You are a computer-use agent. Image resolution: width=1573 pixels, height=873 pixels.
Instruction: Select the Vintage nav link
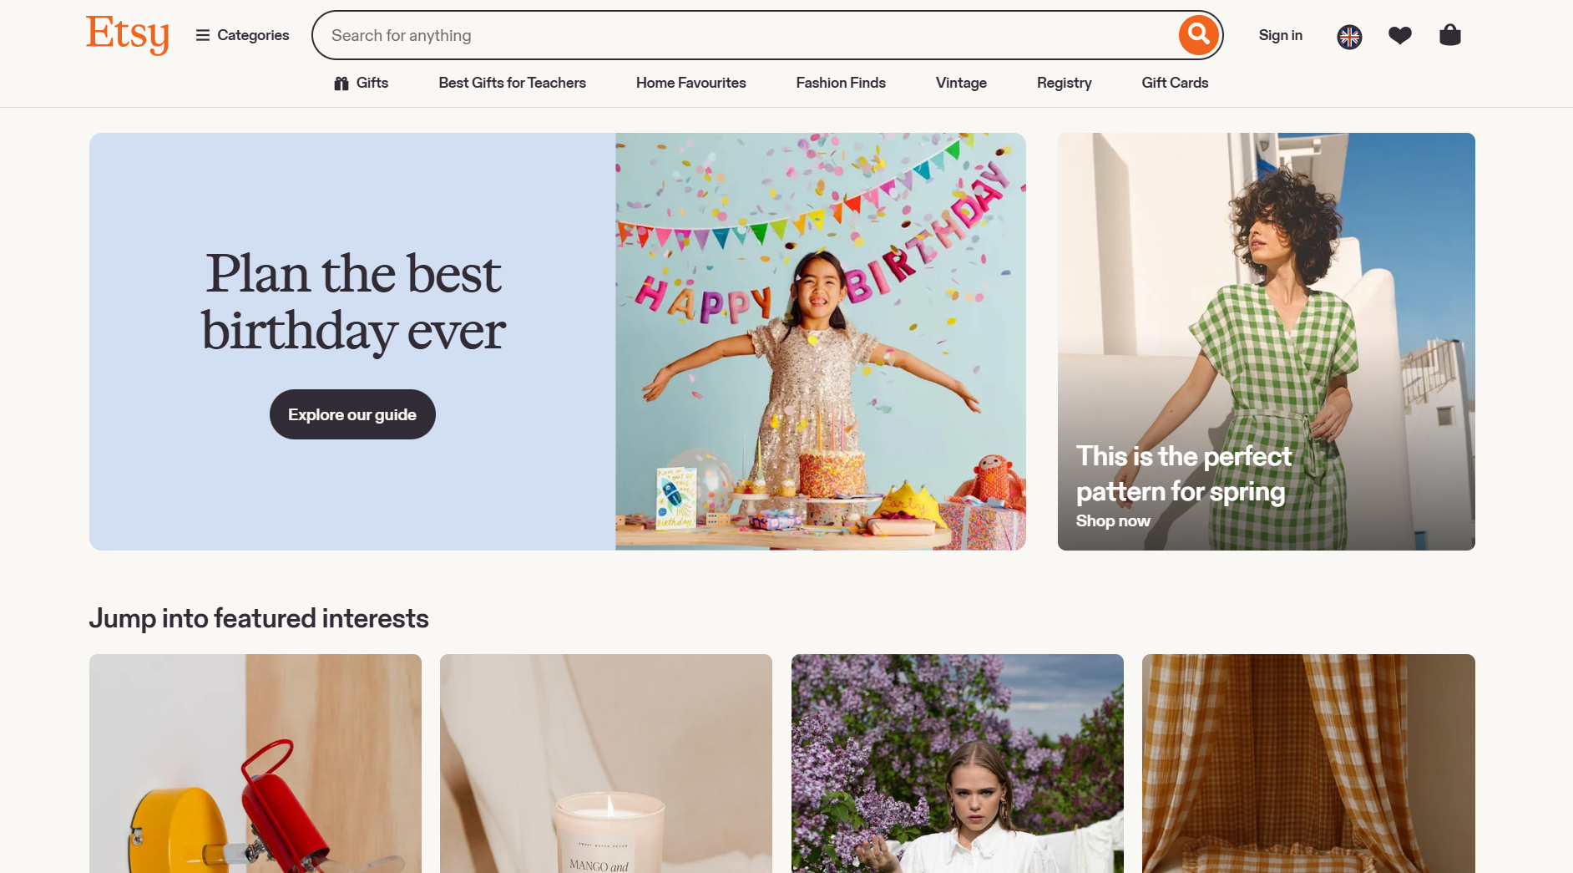[961, 83]
